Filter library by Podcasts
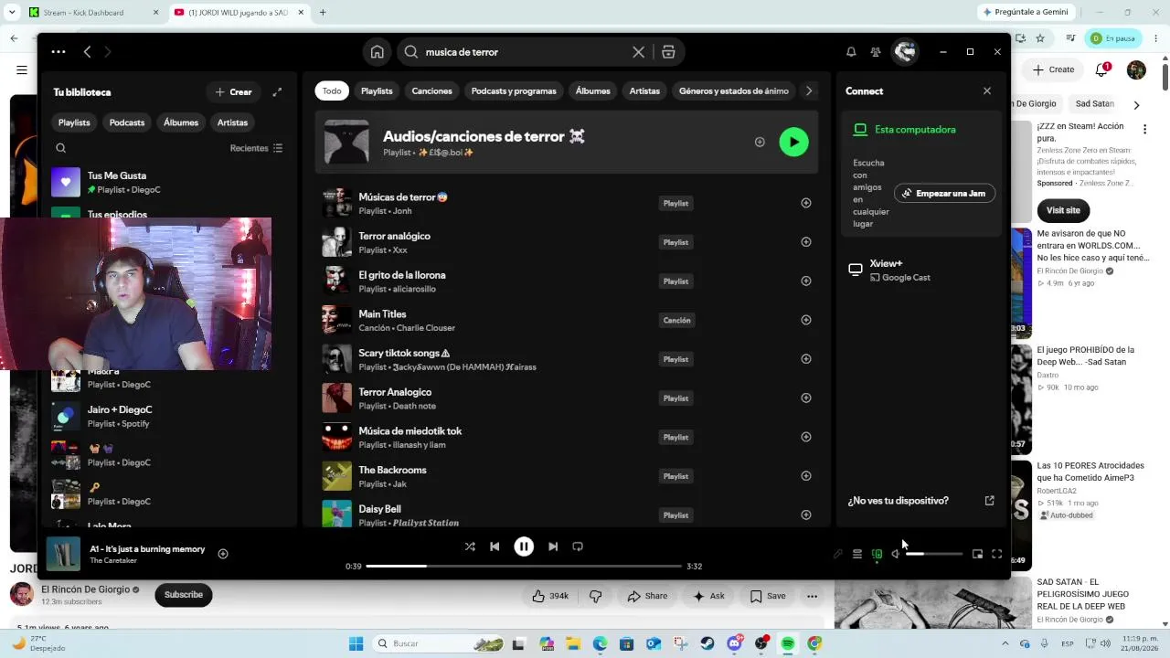This screenshot has width=1170, height=658. [x=127, y=122]
